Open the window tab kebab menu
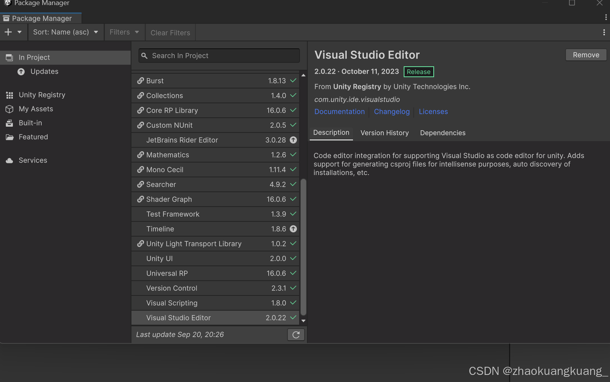Image resolution: width=610 pixels, height=382 pixels. pyautogui.click(x=606, y=17)
